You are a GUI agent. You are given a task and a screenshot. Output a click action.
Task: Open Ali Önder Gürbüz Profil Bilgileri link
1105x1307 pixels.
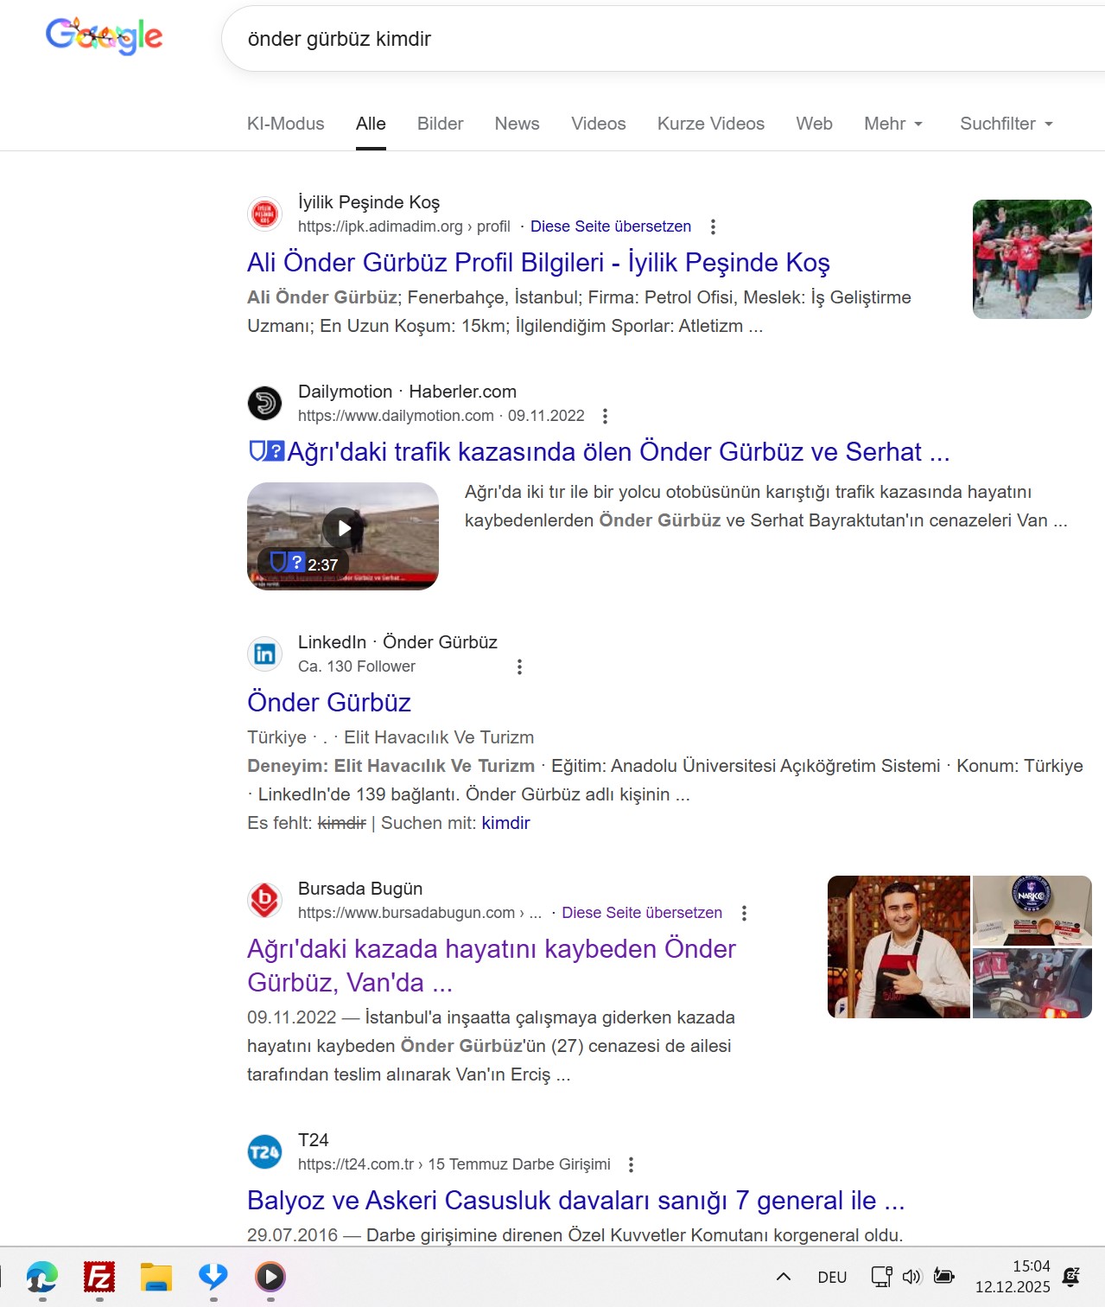538,263
